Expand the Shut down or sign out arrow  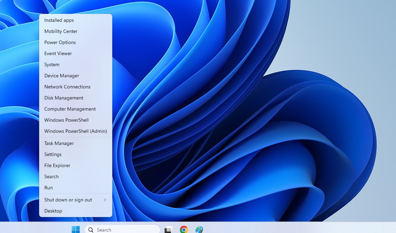(x=105, y=200)
